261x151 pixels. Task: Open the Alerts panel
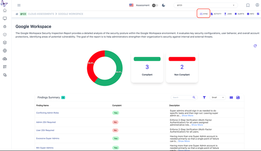(239, 14)
